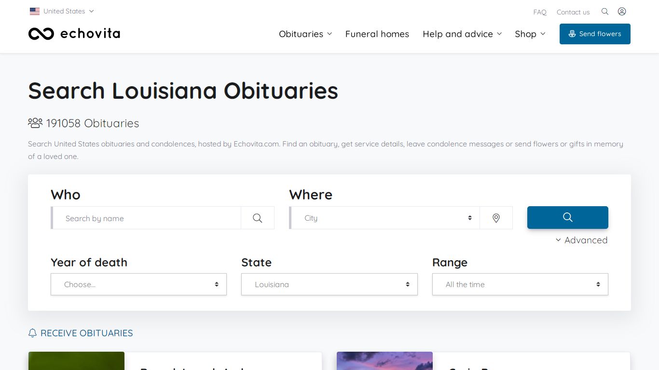Image resolution: width=659 pixels, height=370 pixels.
Task: Click the echovita brand name text
Action: tap(90, 34)
